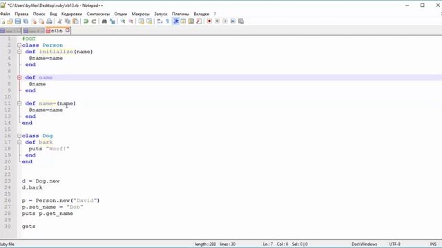Viewport: 442px width, 248px height.
Task: Redo edit with toolbar arrow
Action: pyautogui.click(x=94, y=21)
